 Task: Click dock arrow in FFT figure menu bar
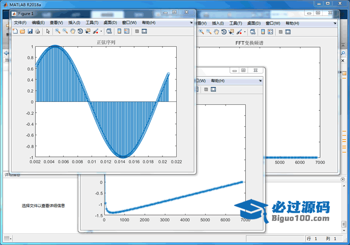[335, 23]
